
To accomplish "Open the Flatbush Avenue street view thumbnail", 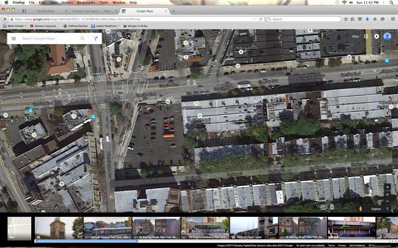I will click(108, 228).
